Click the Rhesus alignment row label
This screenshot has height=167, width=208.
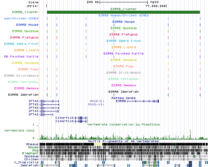coord(32,144)
